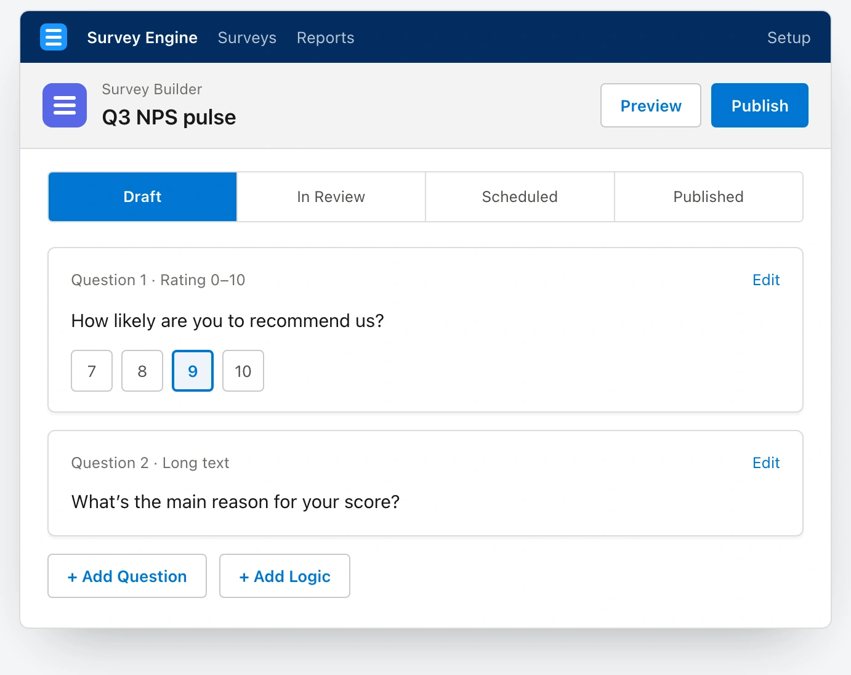
Task: Click the Add Logic button
Action: (284, 576)
